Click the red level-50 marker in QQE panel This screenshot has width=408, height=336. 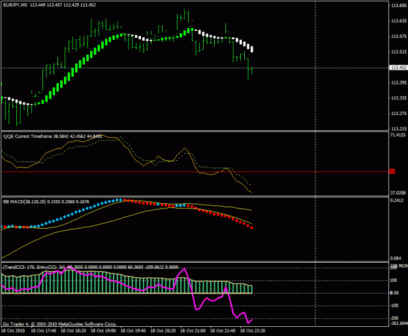tap(392, 171)
